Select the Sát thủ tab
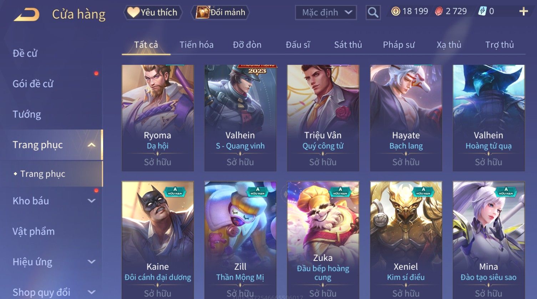 (x=348, y=45)
